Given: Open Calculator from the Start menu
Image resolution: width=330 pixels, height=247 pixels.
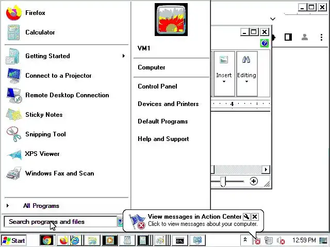Looking at the screenshot, I should (x=67, y=32).
